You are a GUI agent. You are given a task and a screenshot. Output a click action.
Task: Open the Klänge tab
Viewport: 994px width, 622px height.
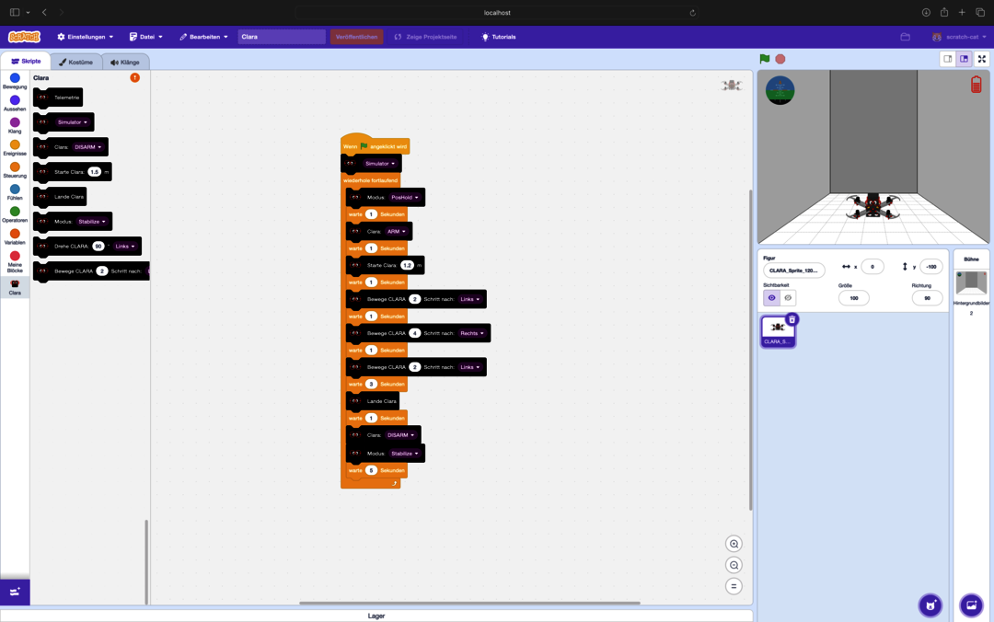pos(125,63)
